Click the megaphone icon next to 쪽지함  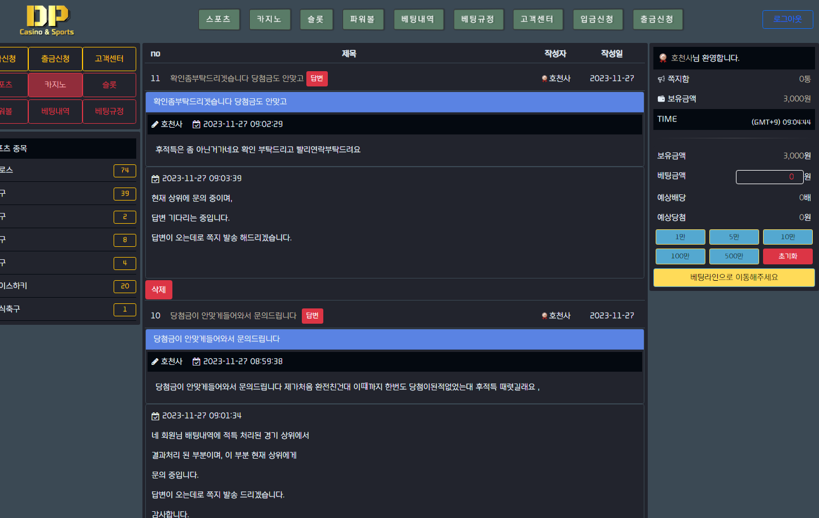tap(661, 80)
